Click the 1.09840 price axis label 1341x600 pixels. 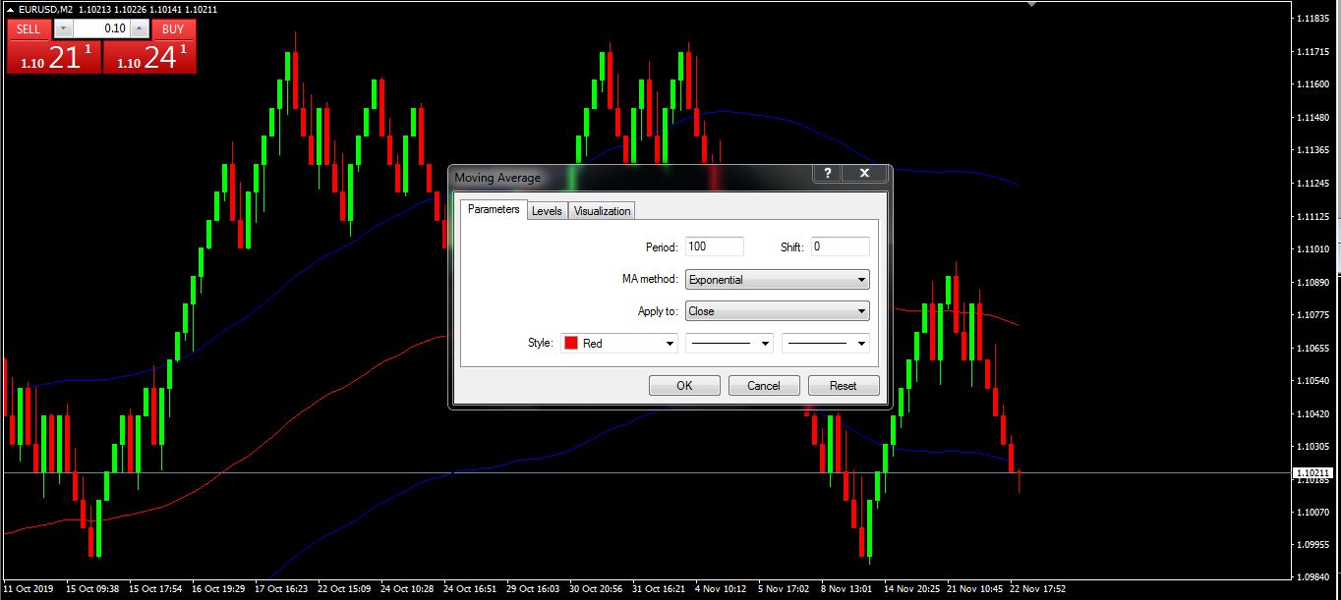coord(1313,577)
